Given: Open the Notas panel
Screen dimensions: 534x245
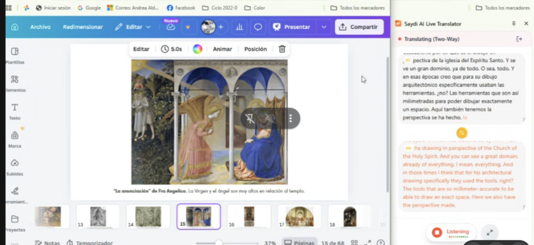Looking at the screenshot, I should click(x=47, y=243).
